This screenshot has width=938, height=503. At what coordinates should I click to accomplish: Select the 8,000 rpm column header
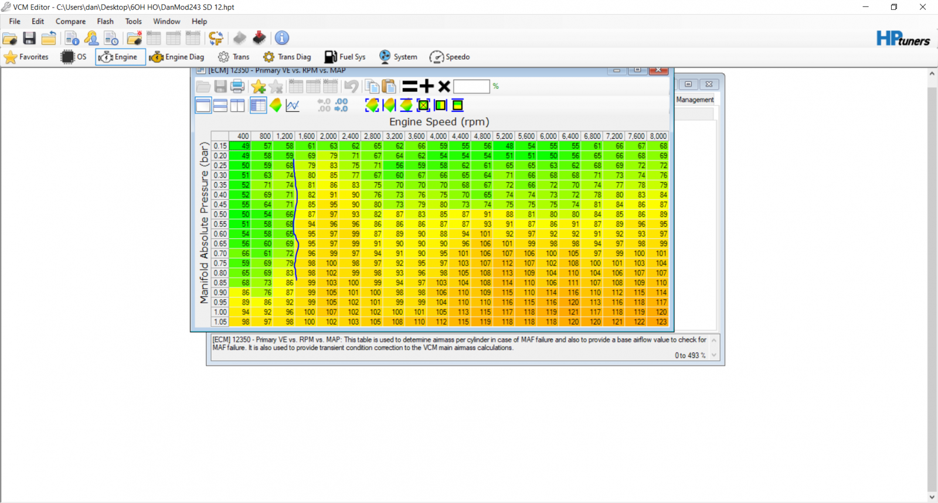658,136
